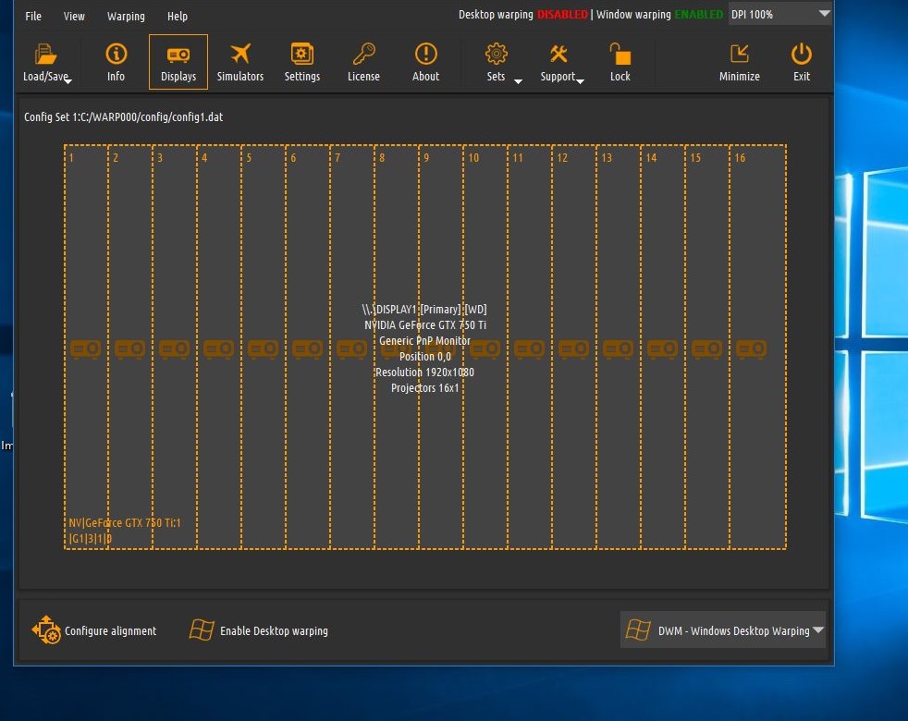908x721 pixels.
Task: Expand the Load/Save dropdown arrow
Action: click(67, 81)
